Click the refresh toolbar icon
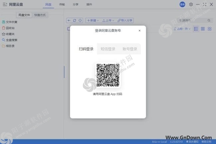The height and width of the screenshot is (144, 216). click(74, 20)
